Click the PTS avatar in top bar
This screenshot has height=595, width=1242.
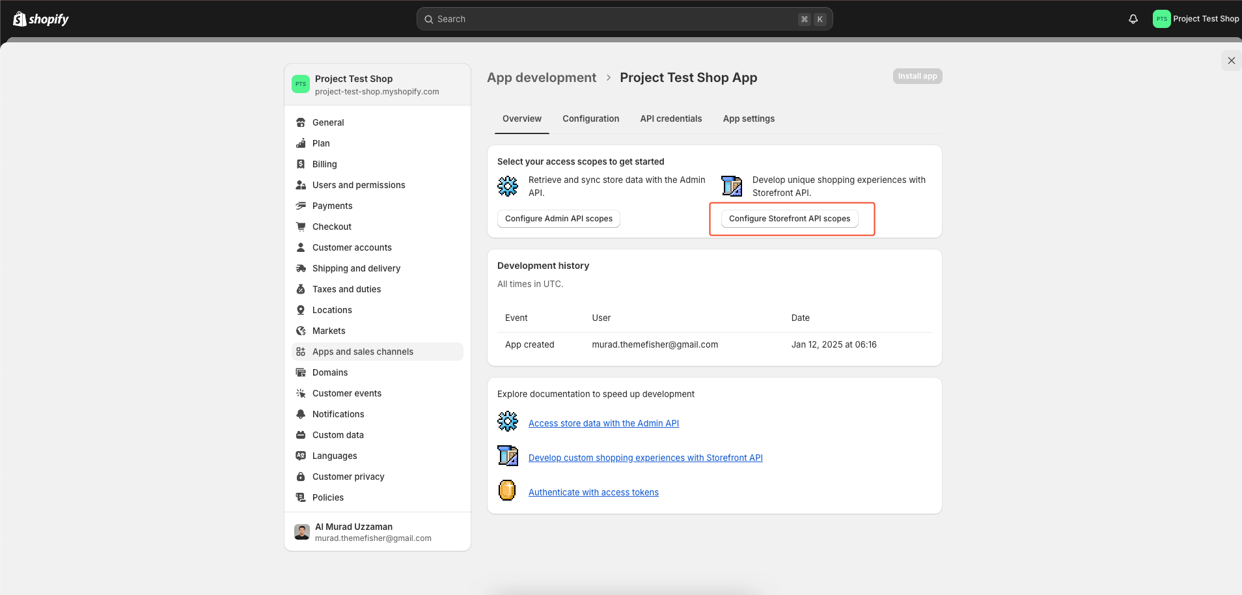1161,19
